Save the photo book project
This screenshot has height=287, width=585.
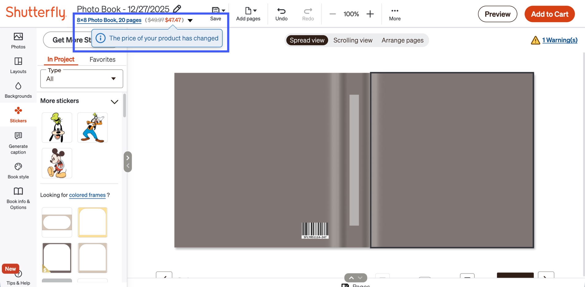(x=216, y=14)
